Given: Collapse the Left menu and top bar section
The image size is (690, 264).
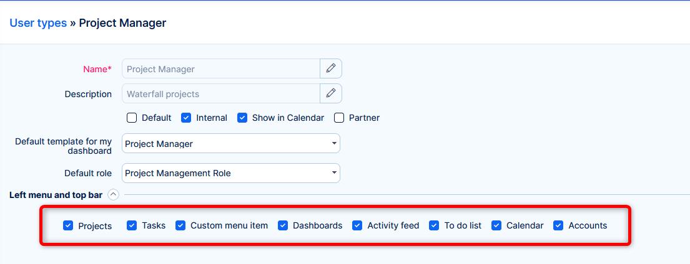Looking at the screenshot, I should point(113,195).
